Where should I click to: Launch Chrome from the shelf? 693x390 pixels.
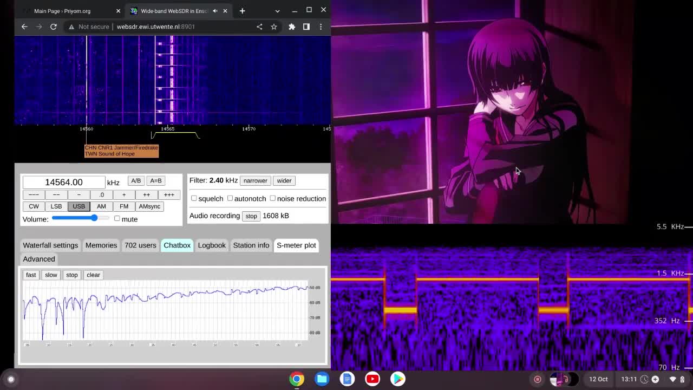pyautogui.click(x=297, y=379)
